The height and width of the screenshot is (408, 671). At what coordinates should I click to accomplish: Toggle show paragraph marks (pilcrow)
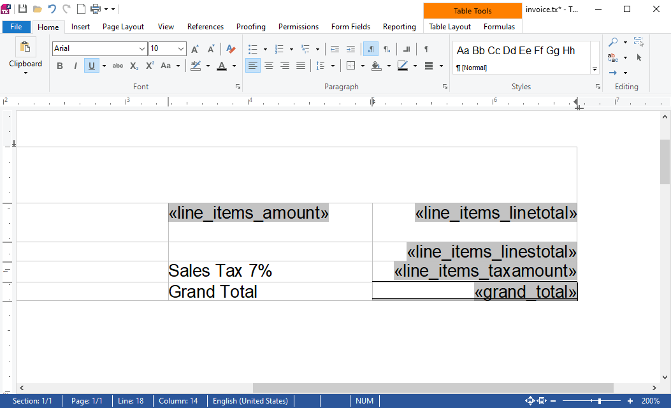pos(426,49)
